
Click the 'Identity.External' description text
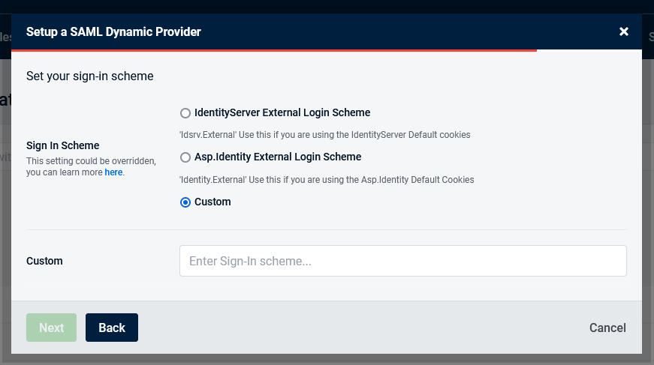[326, 180]
